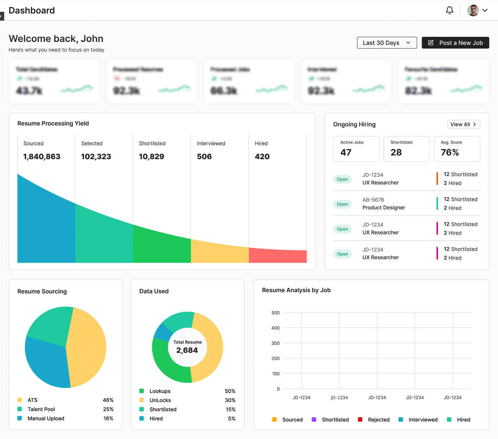Toggle the Open badge for AB-5678 Product Designer
The image size is (498, 439).
point(342,204)
